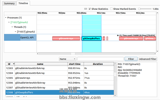Collapse the Processes (1) tree node
Image resolution: width=160 pixels, height=100 pixels.
[6, 18]
